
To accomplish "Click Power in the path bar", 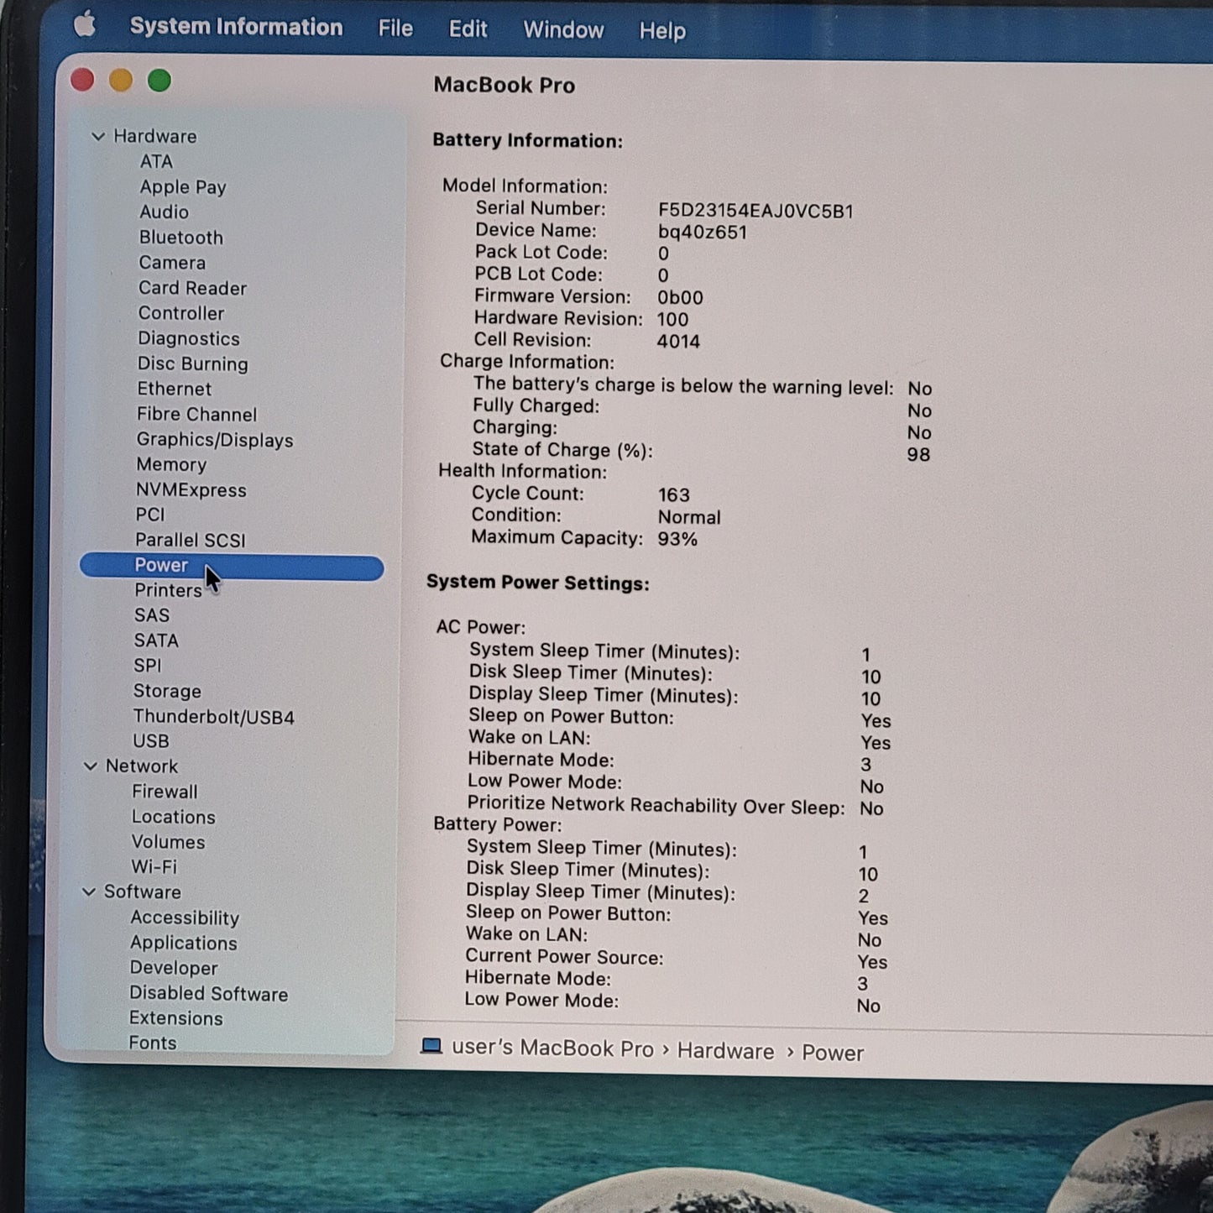I will pos(833,1053).
